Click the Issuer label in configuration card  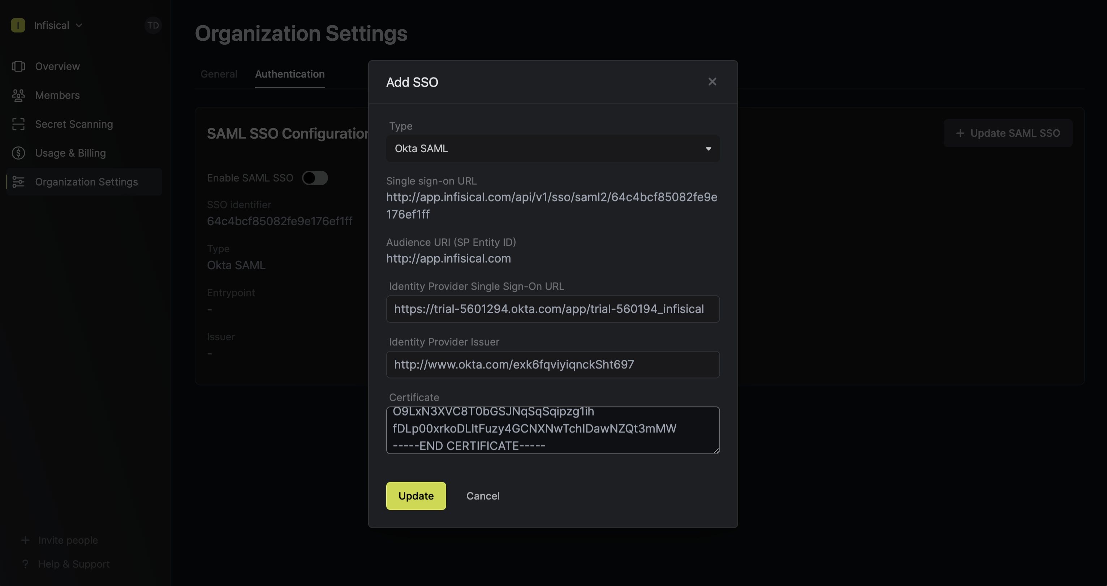tap(220, 337)
